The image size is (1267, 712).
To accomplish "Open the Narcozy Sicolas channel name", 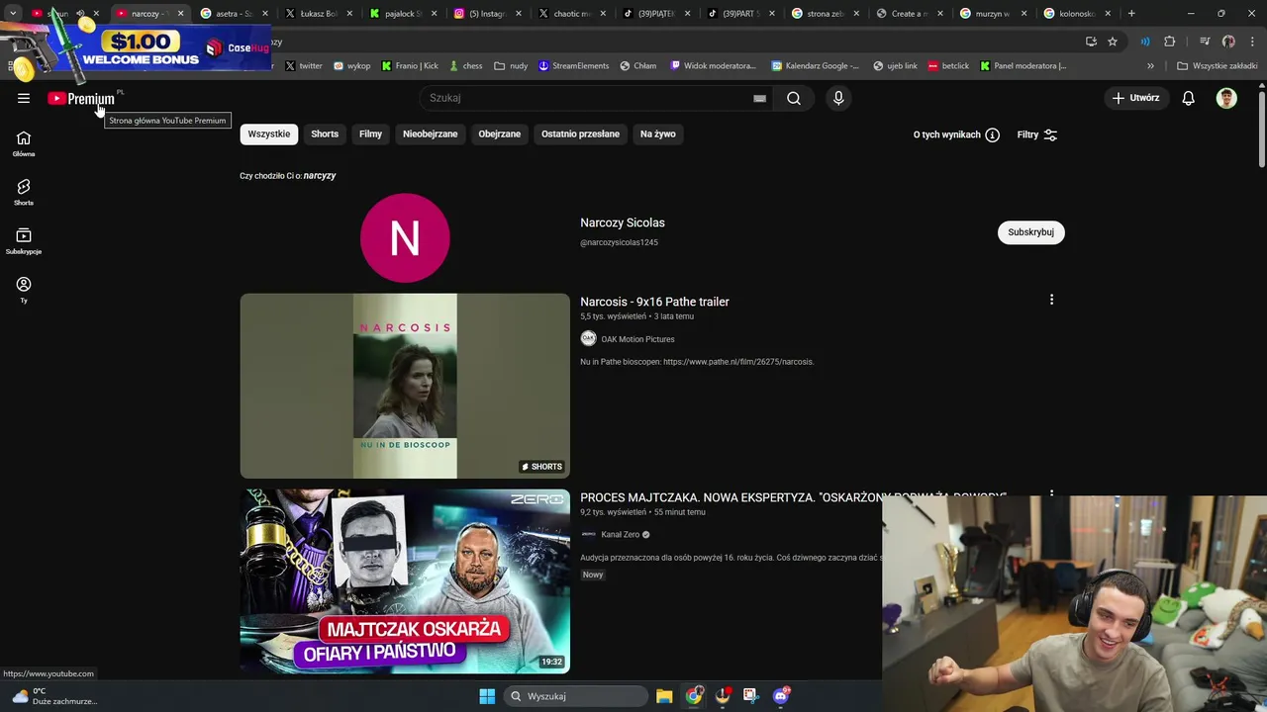I will (623, 222).
